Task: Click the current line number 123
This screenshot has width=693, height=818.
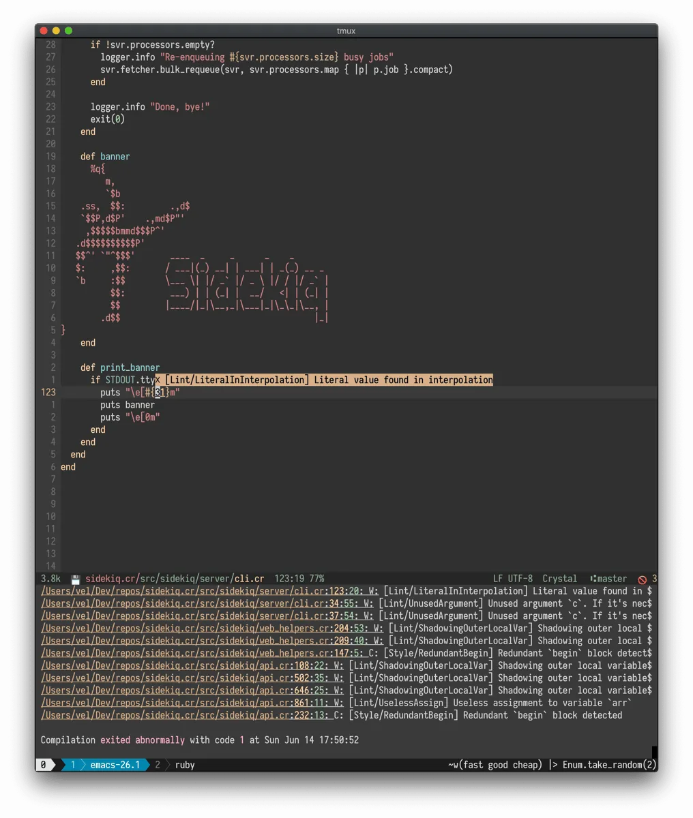Action: [x=48, y=392]
